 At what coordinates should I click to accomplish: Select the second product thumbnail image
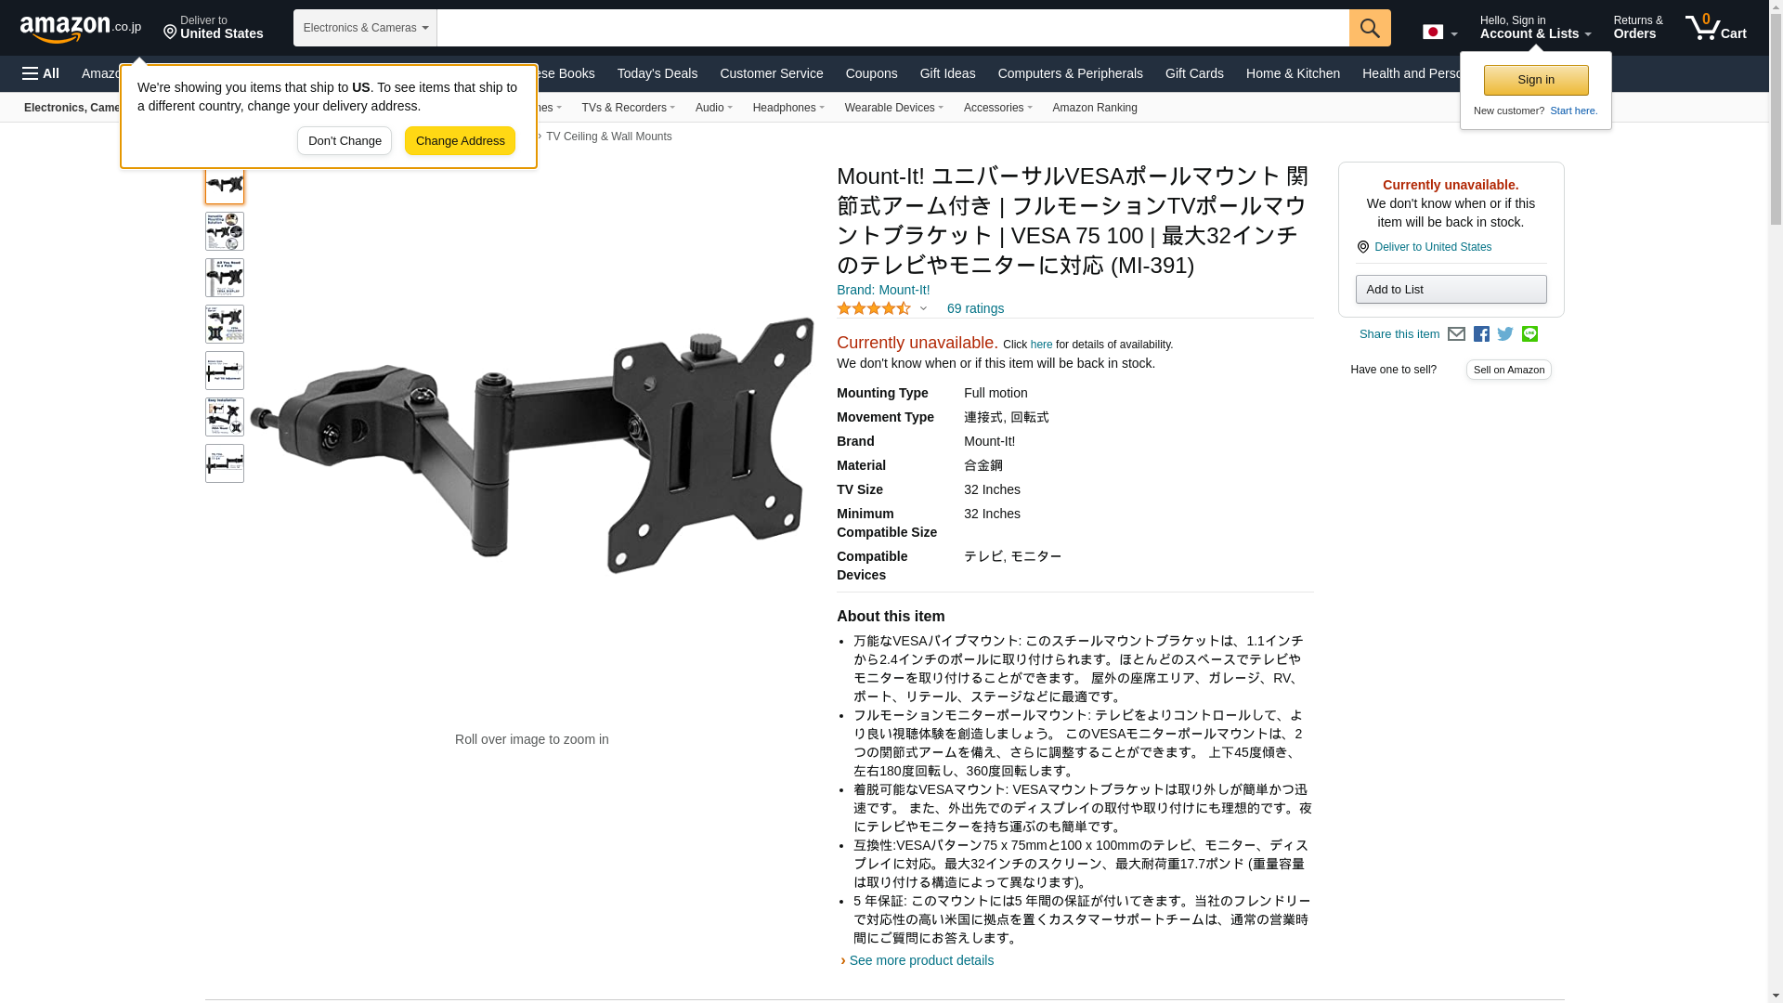pos(225,231)
